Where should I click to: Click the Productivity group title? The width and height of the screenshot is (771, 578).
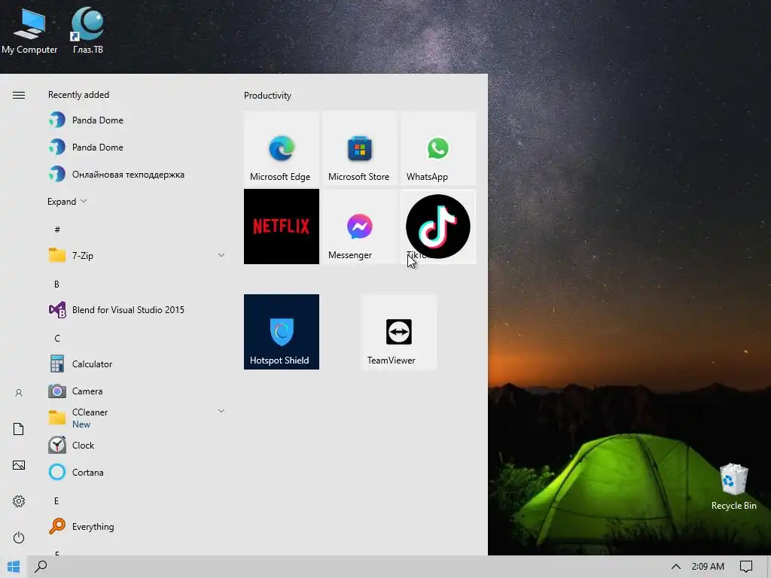(x=267, y=96)
